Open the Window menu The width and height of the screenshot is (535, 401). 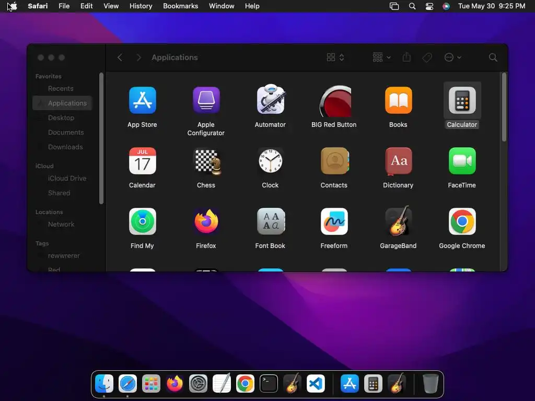222,6
